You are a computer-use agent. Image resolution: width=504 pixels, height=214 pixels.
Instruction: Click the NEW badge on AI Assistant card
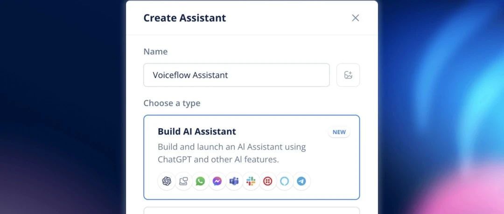point(339,132)
